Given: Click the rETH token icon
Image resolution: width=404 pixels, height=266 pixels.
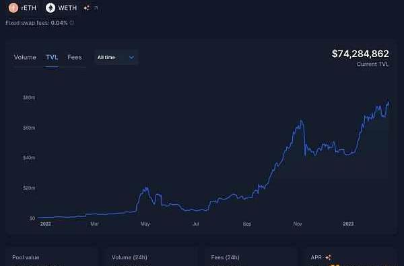Looking at the screenshot, I should tap(13, 8).
